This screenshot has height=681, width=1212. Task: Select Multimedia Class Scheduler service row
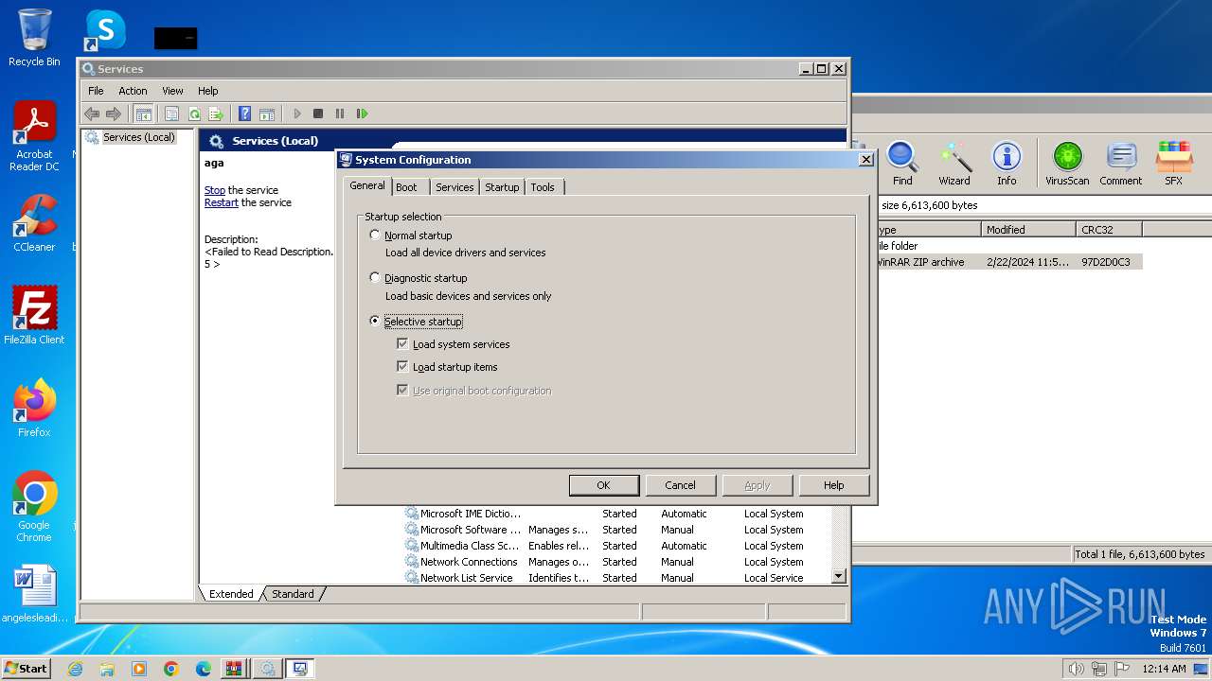(x=617, y=546)
